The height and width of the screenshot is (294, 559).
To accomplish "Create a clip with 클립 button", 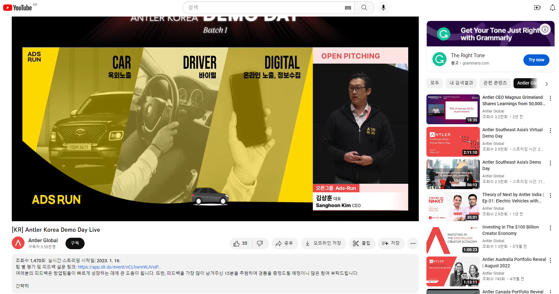I will pos(362,243).
